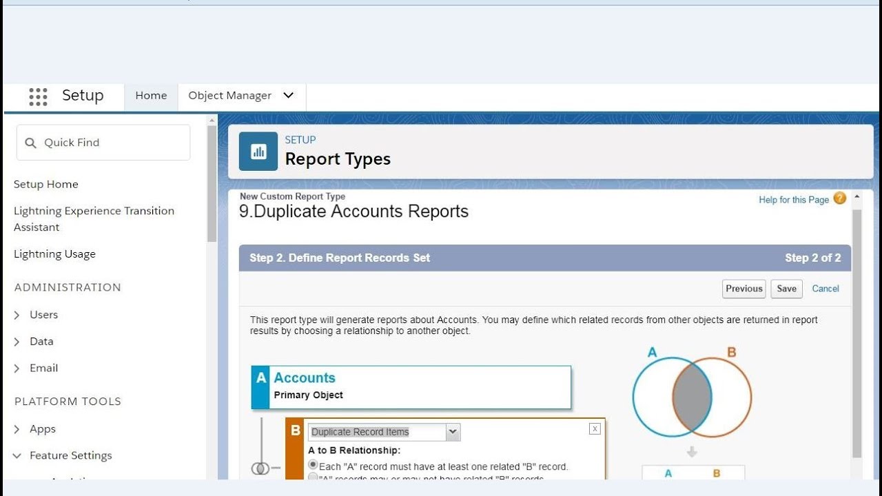Click the SETUP breadcrumb label
882x496 pixels.
coord(300,140)
